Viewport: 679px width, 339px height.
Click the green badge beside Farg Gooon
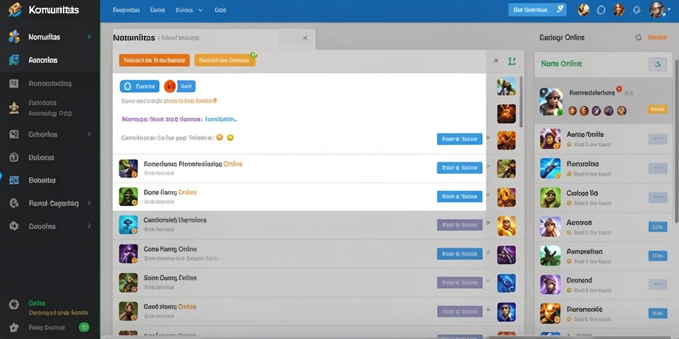(84, 327)
